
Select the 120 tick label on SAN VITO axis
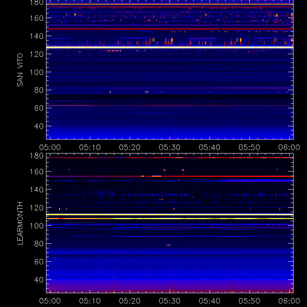pyautogui.click(x=36, y=54)
